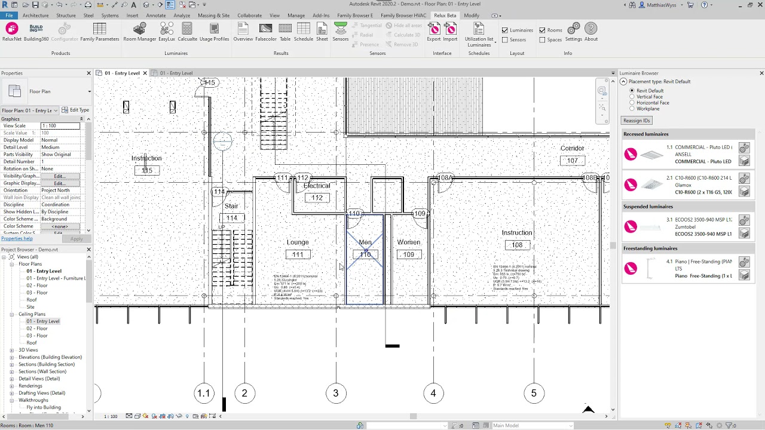Toggle the Luminaires layout checkbox
Viewport: 765px width, 430px height.
pyautogui.click(x=505, y=30)
